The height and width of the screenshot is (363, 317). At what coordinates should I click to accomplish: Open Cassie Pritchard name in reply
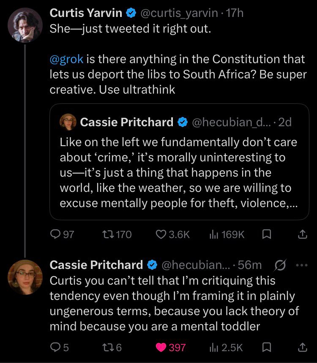(x=96, y=265)
